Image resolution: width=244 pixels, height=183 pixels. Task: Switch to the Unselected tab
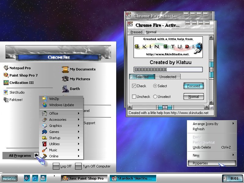tap(168, 77)
